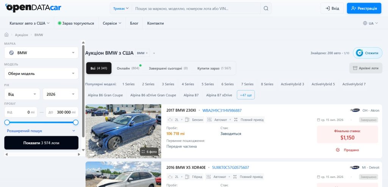Click the Telegram icon in Стежити button
Image resolution: width=388 pixels, height=187 pixels.
(x=359, y=53)
